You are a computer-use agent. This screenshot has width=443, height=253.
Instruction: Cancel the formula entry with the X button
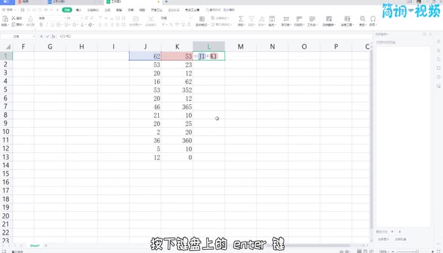click(x=41, y=37)
